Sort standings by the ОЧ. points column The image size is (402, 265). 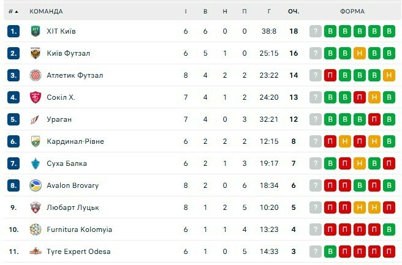coord(294,11)
